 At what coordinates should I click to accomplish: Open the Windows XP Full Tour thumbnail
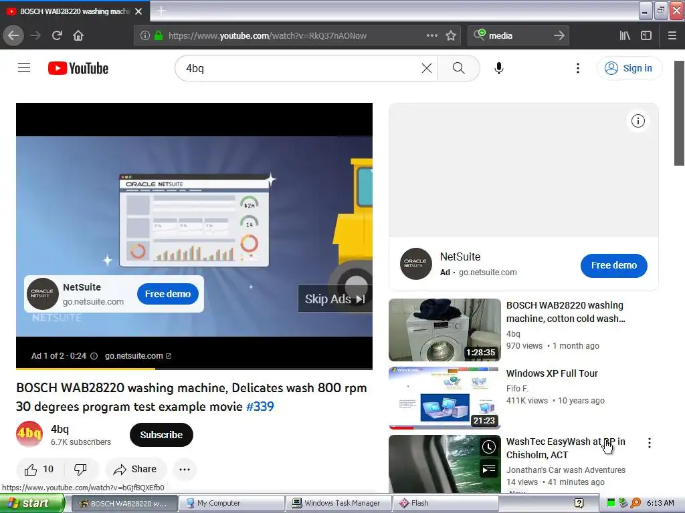click(x=445, y=398)
